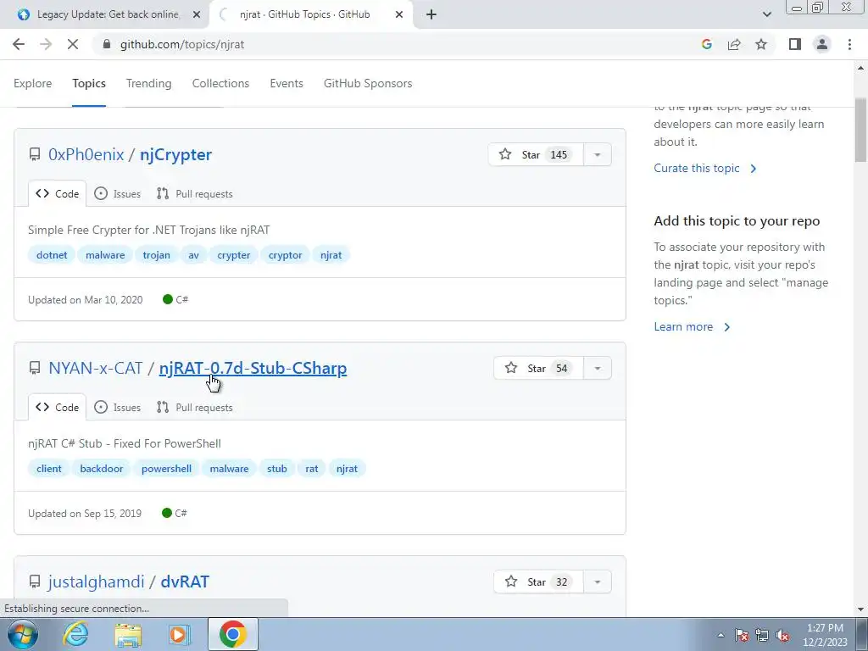Open the Explore nav item
The height and width of the screenshot is (651, 868).
[x=33, y=84]
